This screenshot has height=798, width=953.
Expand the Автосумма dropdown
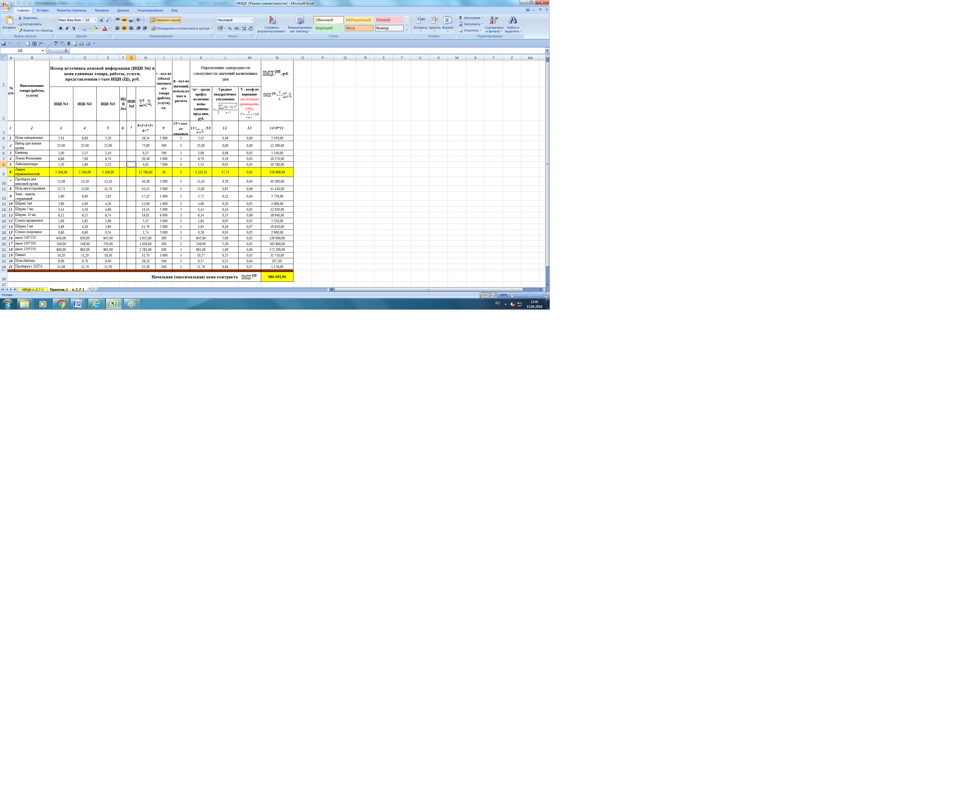tap(483, 18)
